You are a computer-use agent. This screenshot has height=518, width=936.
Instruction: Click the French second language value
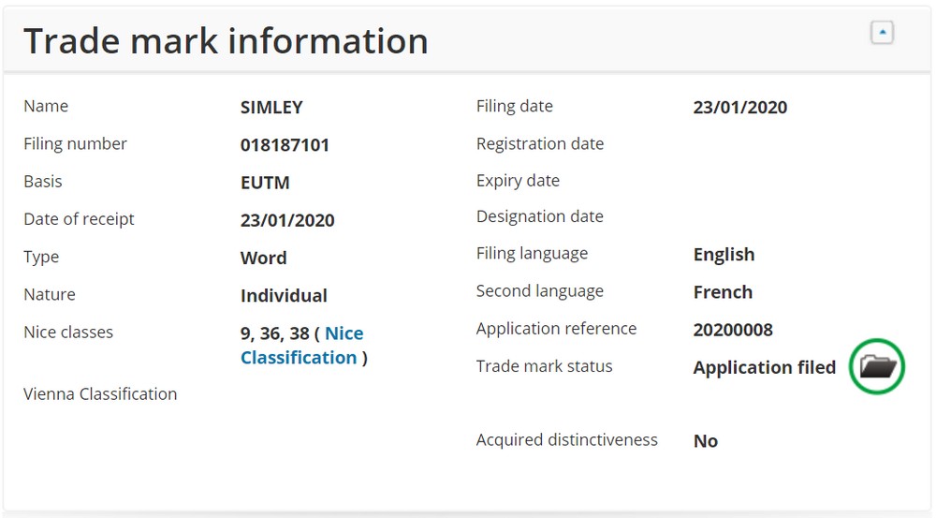tap(723, 292)
